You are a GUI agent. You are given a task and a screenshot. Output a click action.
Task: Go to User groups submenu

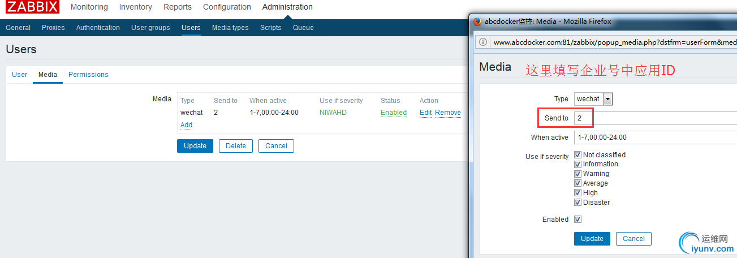pos(150,28)
